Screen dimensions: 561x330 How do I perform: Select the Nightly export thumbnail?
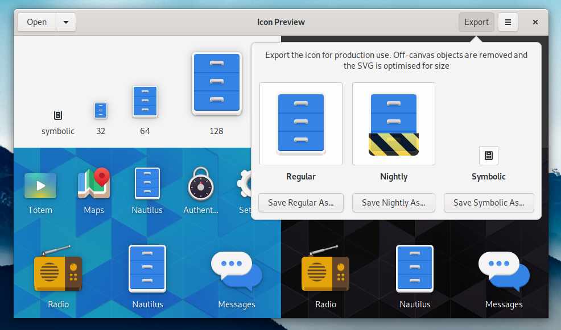point(394,124)
